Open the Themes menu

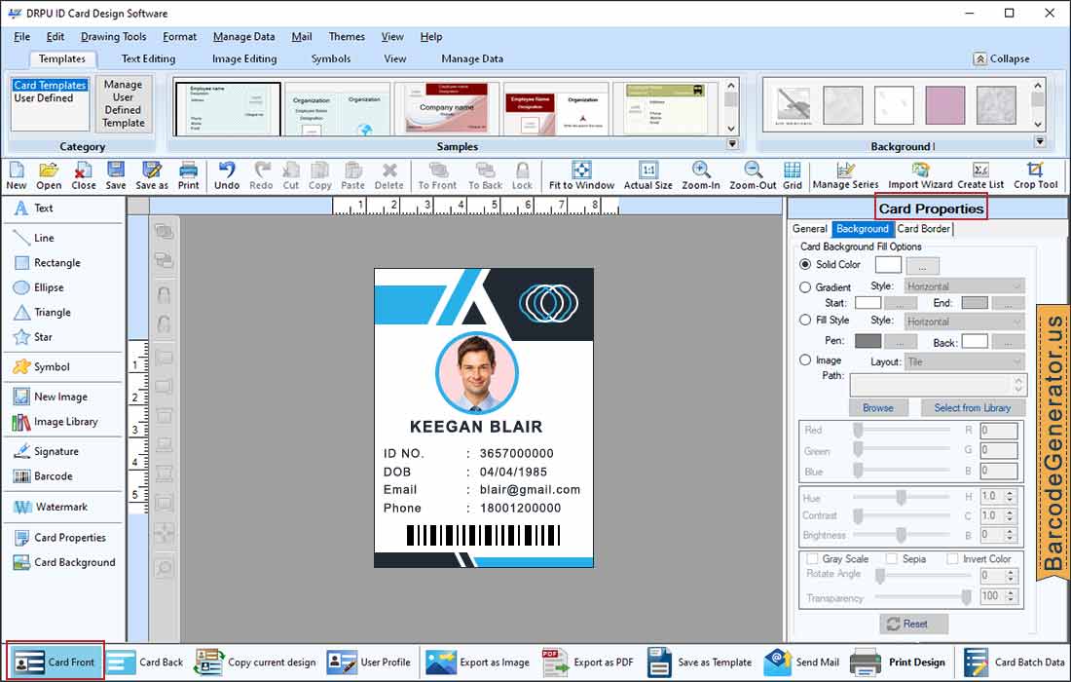point(347,37)
